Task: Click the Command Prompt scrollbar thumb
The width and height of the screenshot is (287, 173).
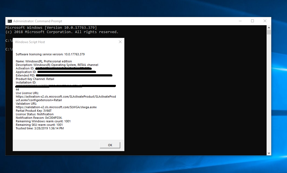Action: [269, 32]
